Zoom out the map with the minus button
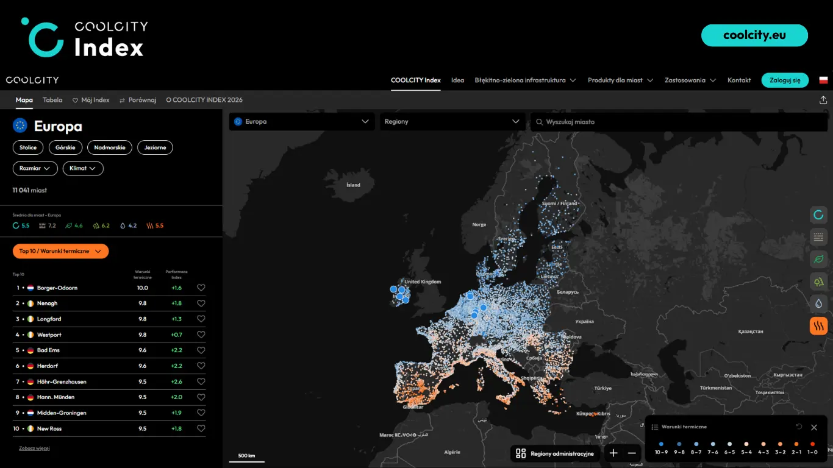The image size is (833, 468). point(632,453)
